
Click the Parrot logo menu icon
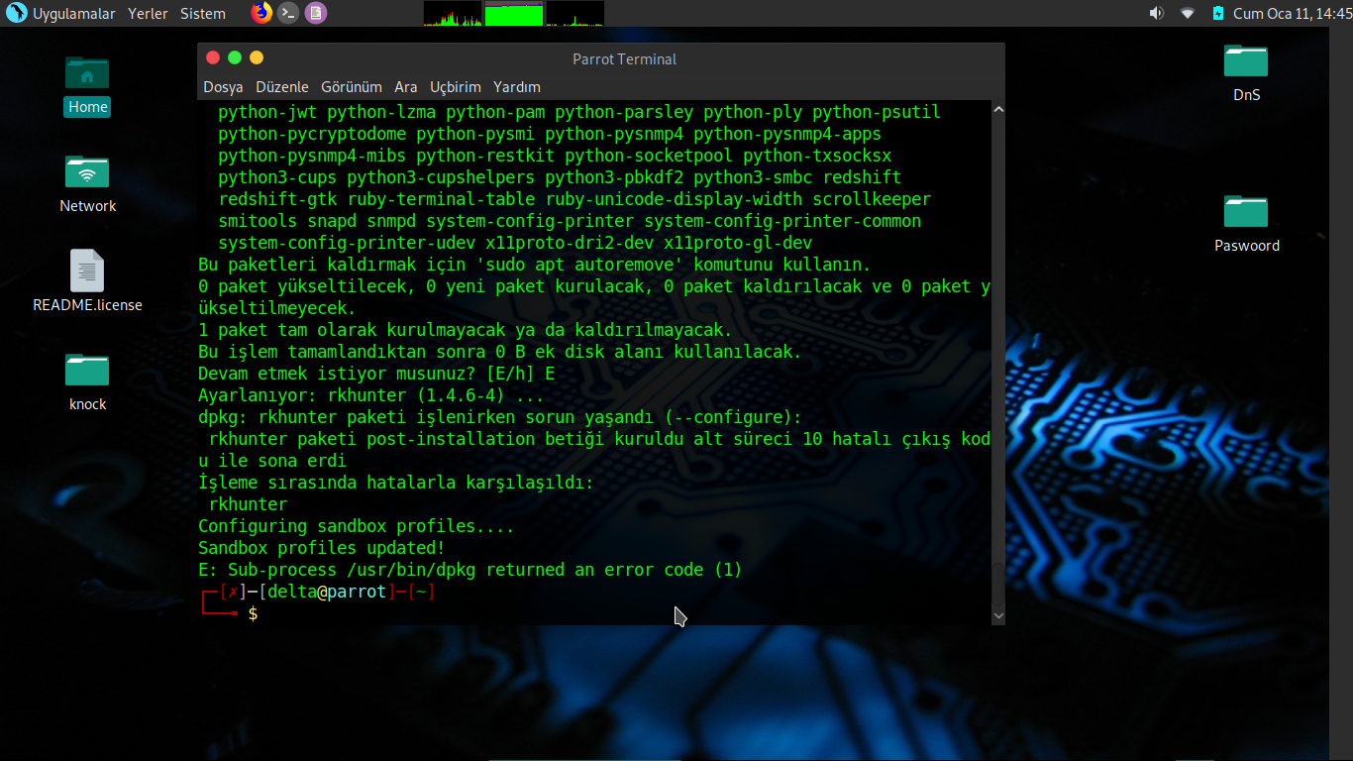point(16,13)
